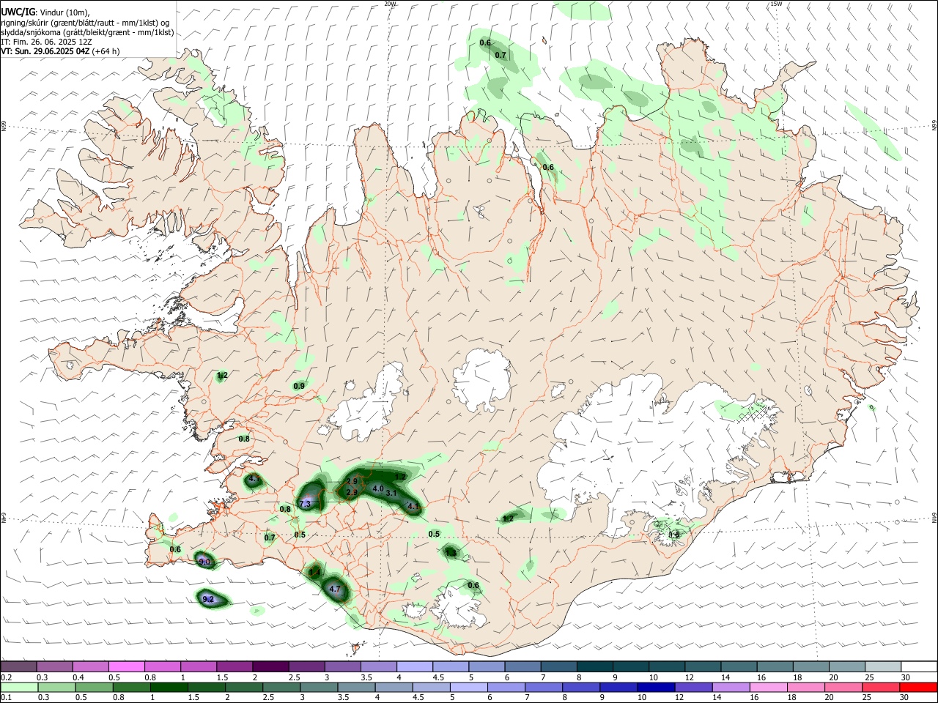Click the 3.1 precipitation value label

(391, 493)
